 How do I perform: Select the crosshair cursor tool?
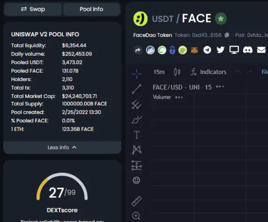click(137, 74)
